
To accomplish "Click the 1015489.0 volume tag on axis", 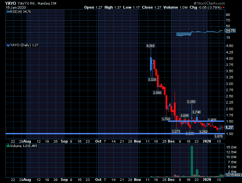I will click(233, 175).
